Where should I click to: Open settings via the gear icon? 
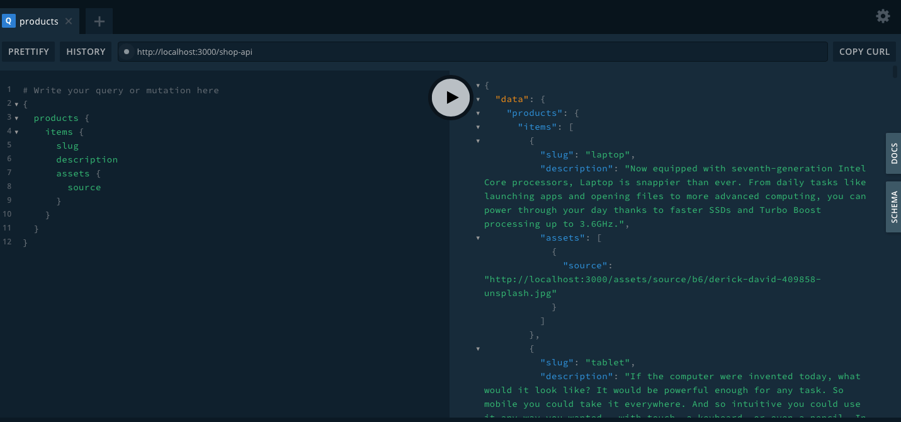(x=883, y=16)
